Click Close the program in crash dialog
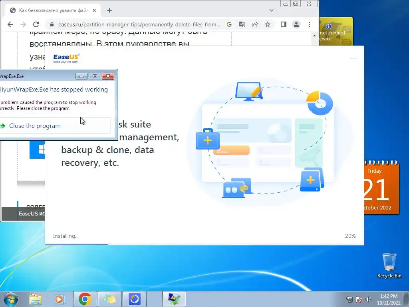 point(55,126)
